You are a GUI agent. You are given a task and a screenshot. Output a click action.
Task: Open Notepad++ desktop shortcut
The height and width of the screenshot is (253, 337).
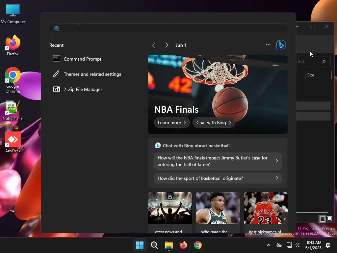click(13, 111)
